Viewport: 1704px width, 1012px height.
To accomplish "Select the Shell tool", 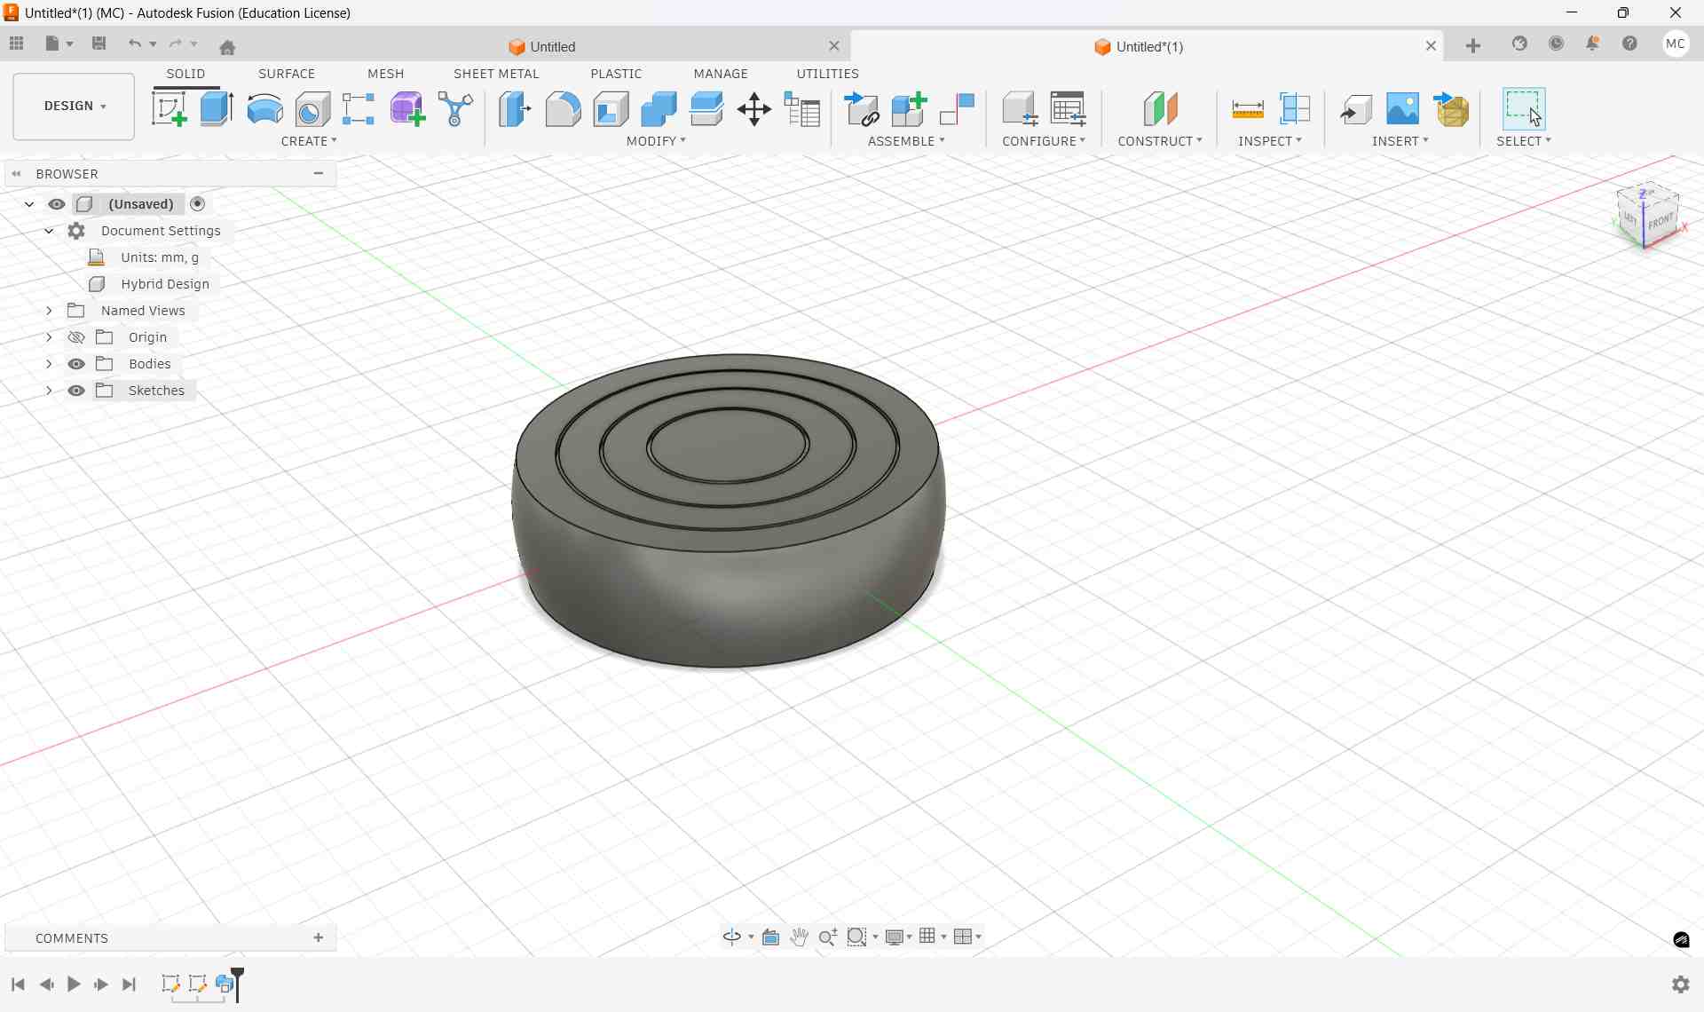I will pos(611,109).
